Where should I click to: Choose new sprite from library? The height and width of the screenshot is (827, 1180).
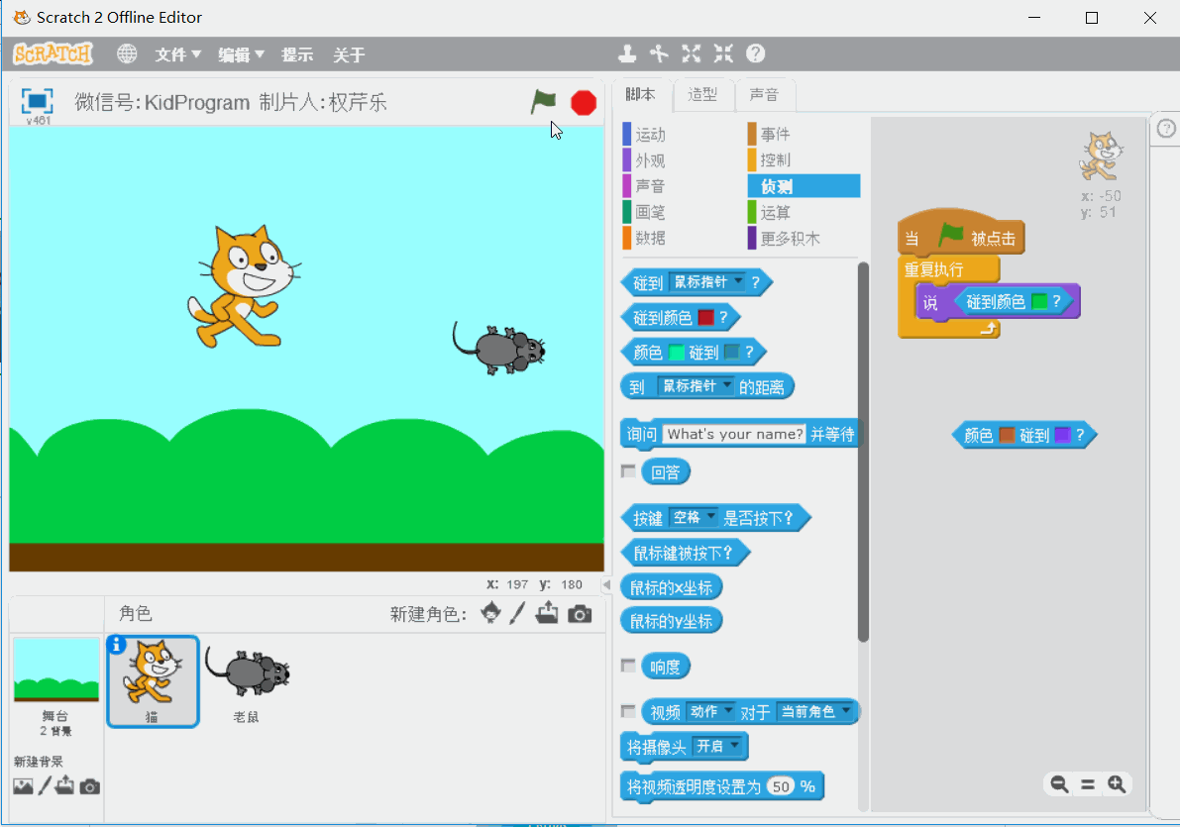pos(490,613)
